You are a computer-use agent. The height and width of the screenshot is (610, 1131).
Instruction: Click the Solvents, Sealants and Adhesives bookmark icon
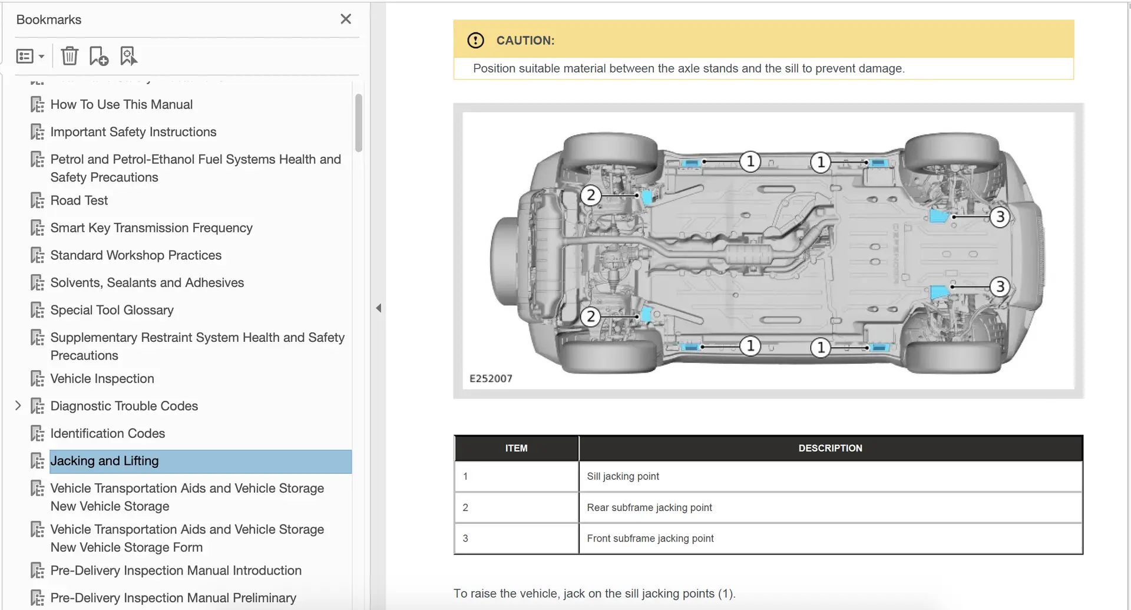click(37, 283)
